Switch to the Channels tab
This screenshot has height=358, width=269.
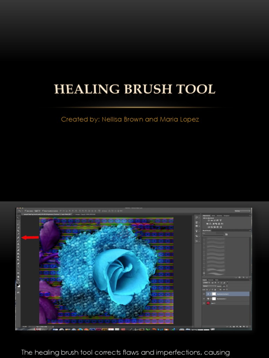[211, 280]
